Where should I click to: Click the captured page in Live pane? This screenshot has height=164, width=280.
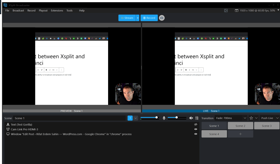(211, 69)
